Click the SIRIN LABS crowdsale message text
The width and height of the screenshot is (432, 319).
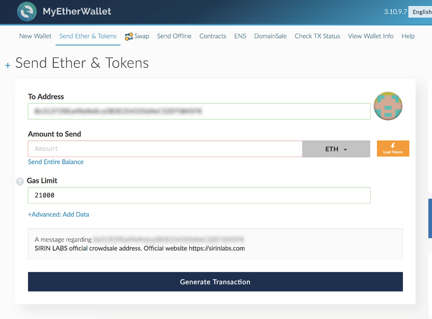(140, 248)
